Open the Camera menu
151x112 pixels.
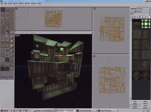click(x=21, y=3)
